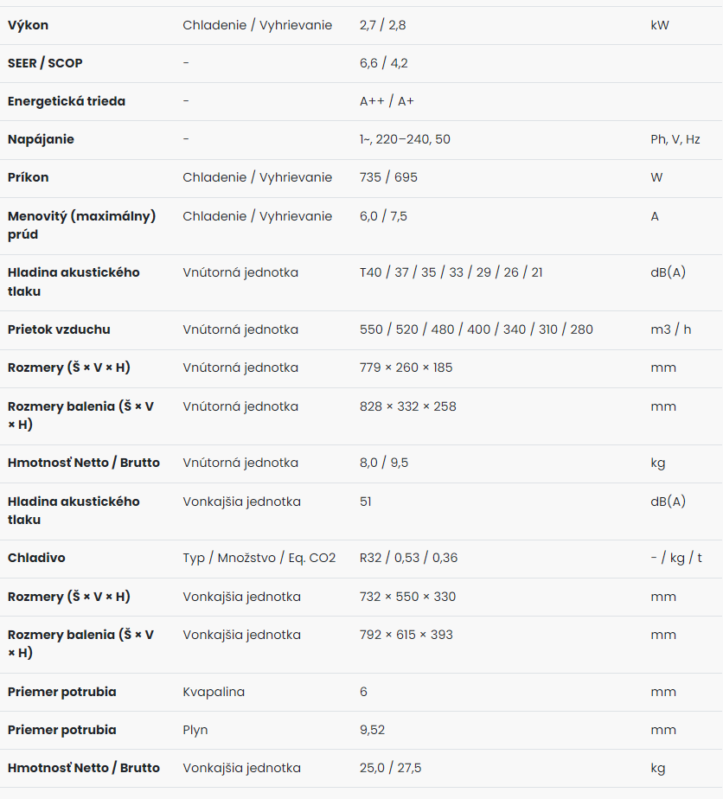This screenshot has height=799, width=723.
Task: Click the outdoor packaging dimensions 792 × 615 × 393
Action: (406, 635)
